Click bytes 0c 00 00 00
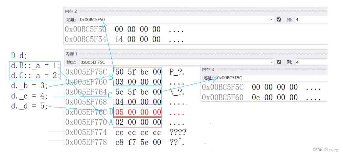 275,97
